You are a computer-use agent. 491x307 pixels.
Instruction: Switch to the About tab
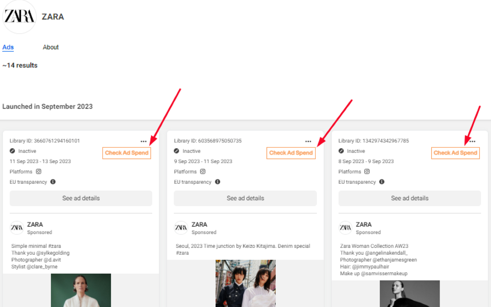pyautogui.click(x=51, y=47)
